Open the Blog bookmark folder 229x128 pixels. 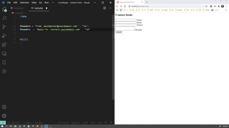click(165, 10)
